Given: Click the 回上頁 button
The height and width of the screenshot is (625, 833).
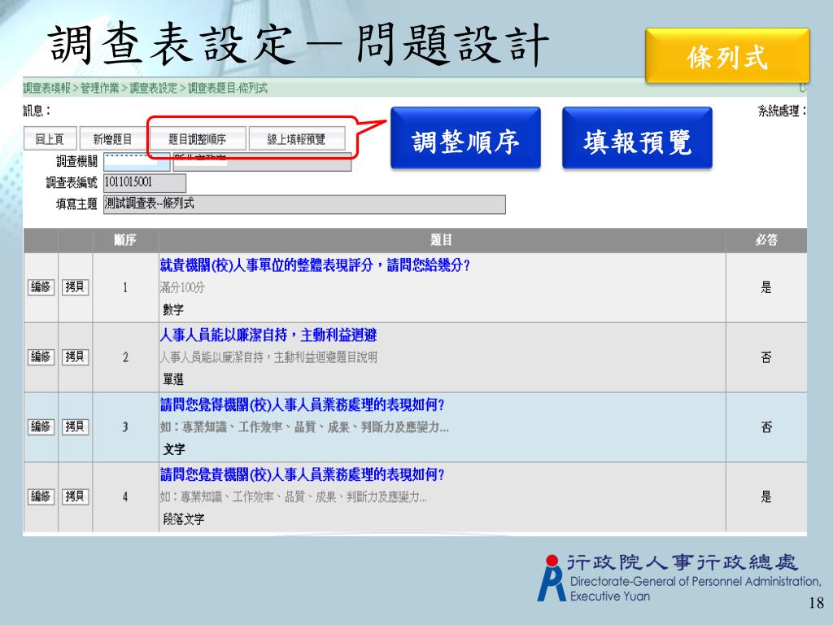Looking at the screenshot, I should tap(50, 138).
